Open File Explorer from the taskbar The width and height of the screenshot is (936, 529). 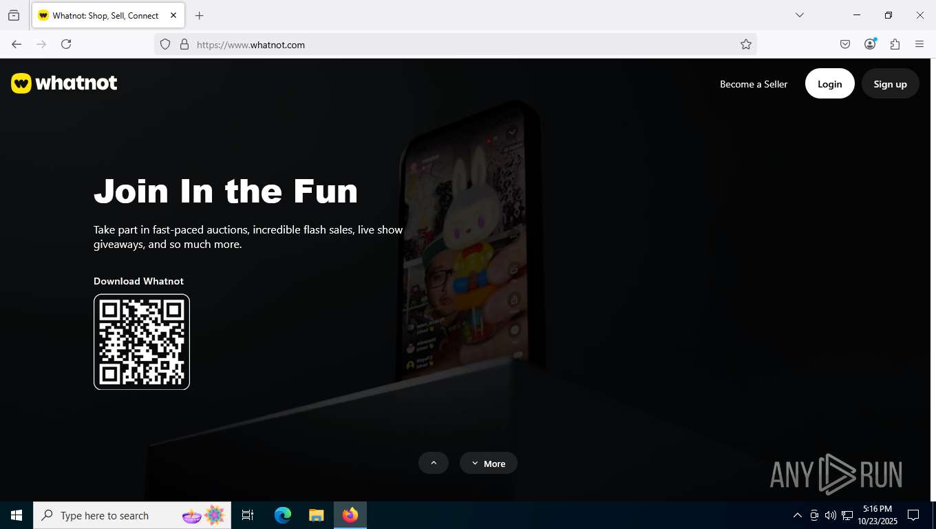click(x=317, y=515)
